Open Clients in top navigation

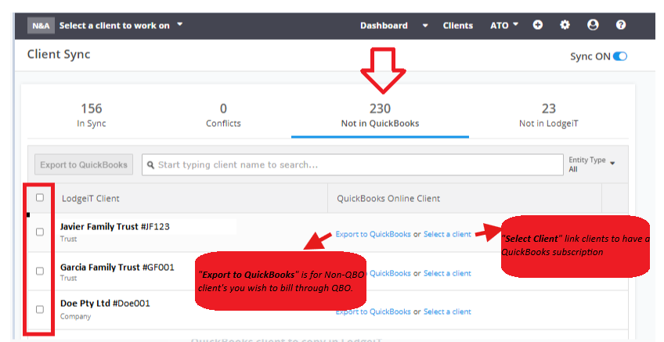coord(458,26)
